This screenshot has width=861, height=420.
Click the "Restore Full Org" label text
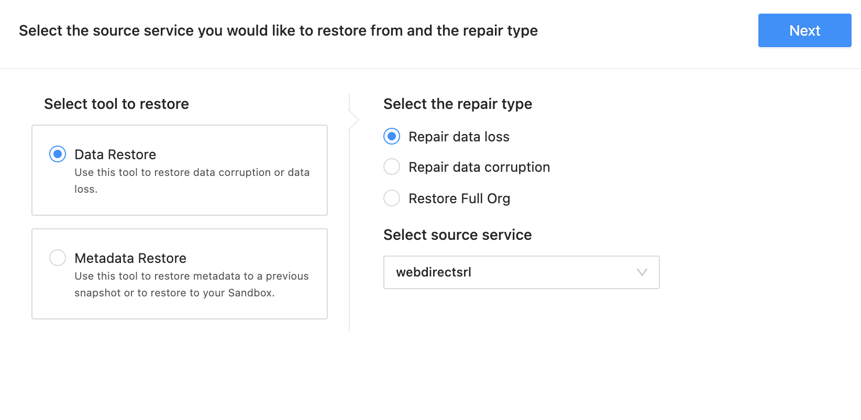(459, 198)
